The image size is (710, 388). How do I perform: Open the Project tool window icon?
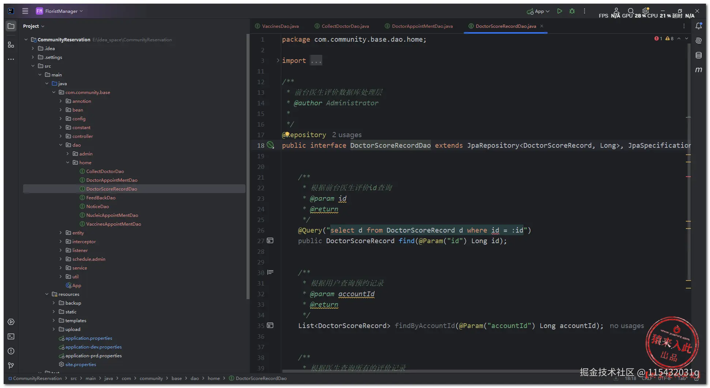point(11,26)
